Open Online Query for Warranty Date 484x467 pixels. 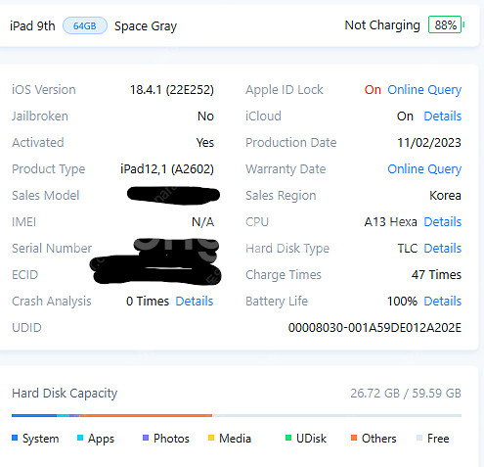point(424,169)
